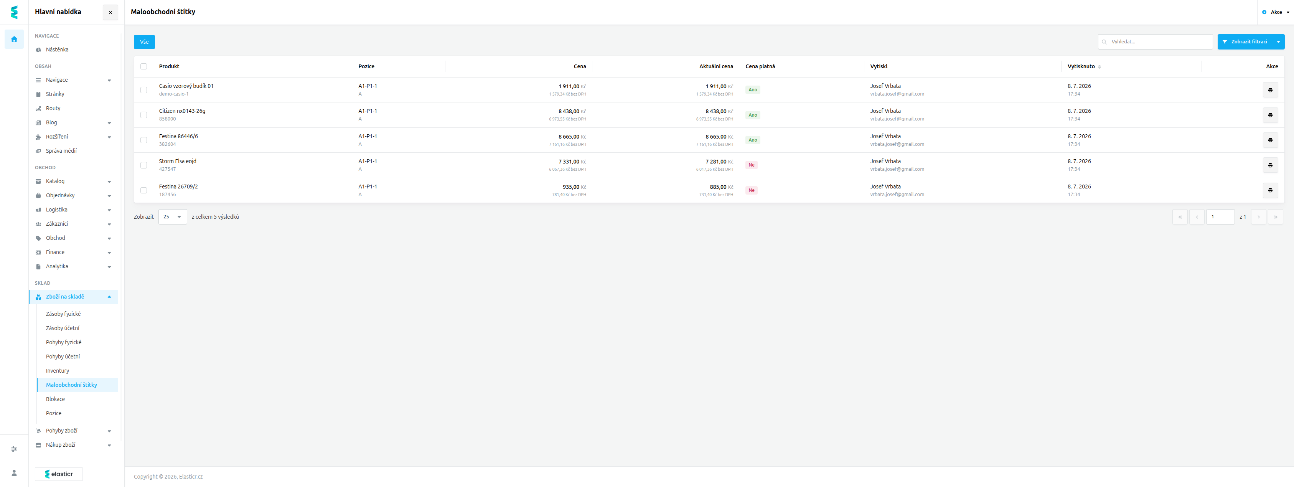Viewport: 1294px width, 487px height.
Task: Collapse the Zboží na skladě section
Action: (x=109, y=297)
